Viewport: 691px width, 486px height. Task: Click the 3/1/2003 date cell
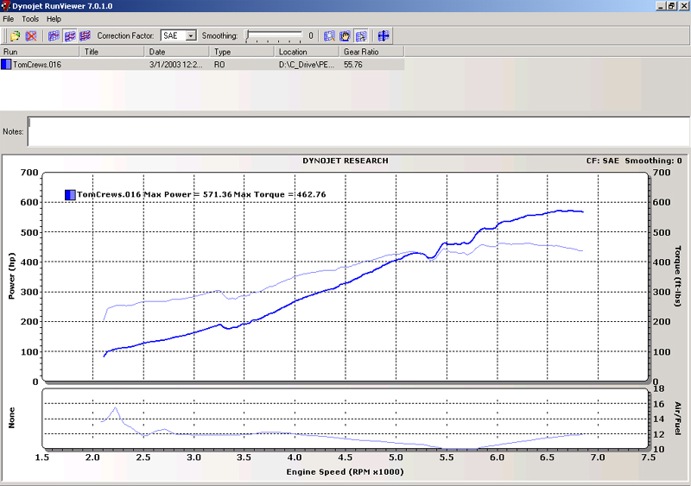pyautogui.click(x=175, y=65)
